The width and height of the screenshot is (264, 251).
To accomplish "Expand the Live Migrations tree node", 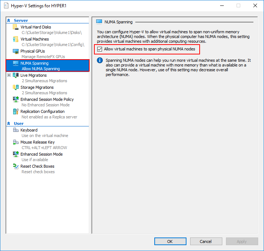I will 9,75.
